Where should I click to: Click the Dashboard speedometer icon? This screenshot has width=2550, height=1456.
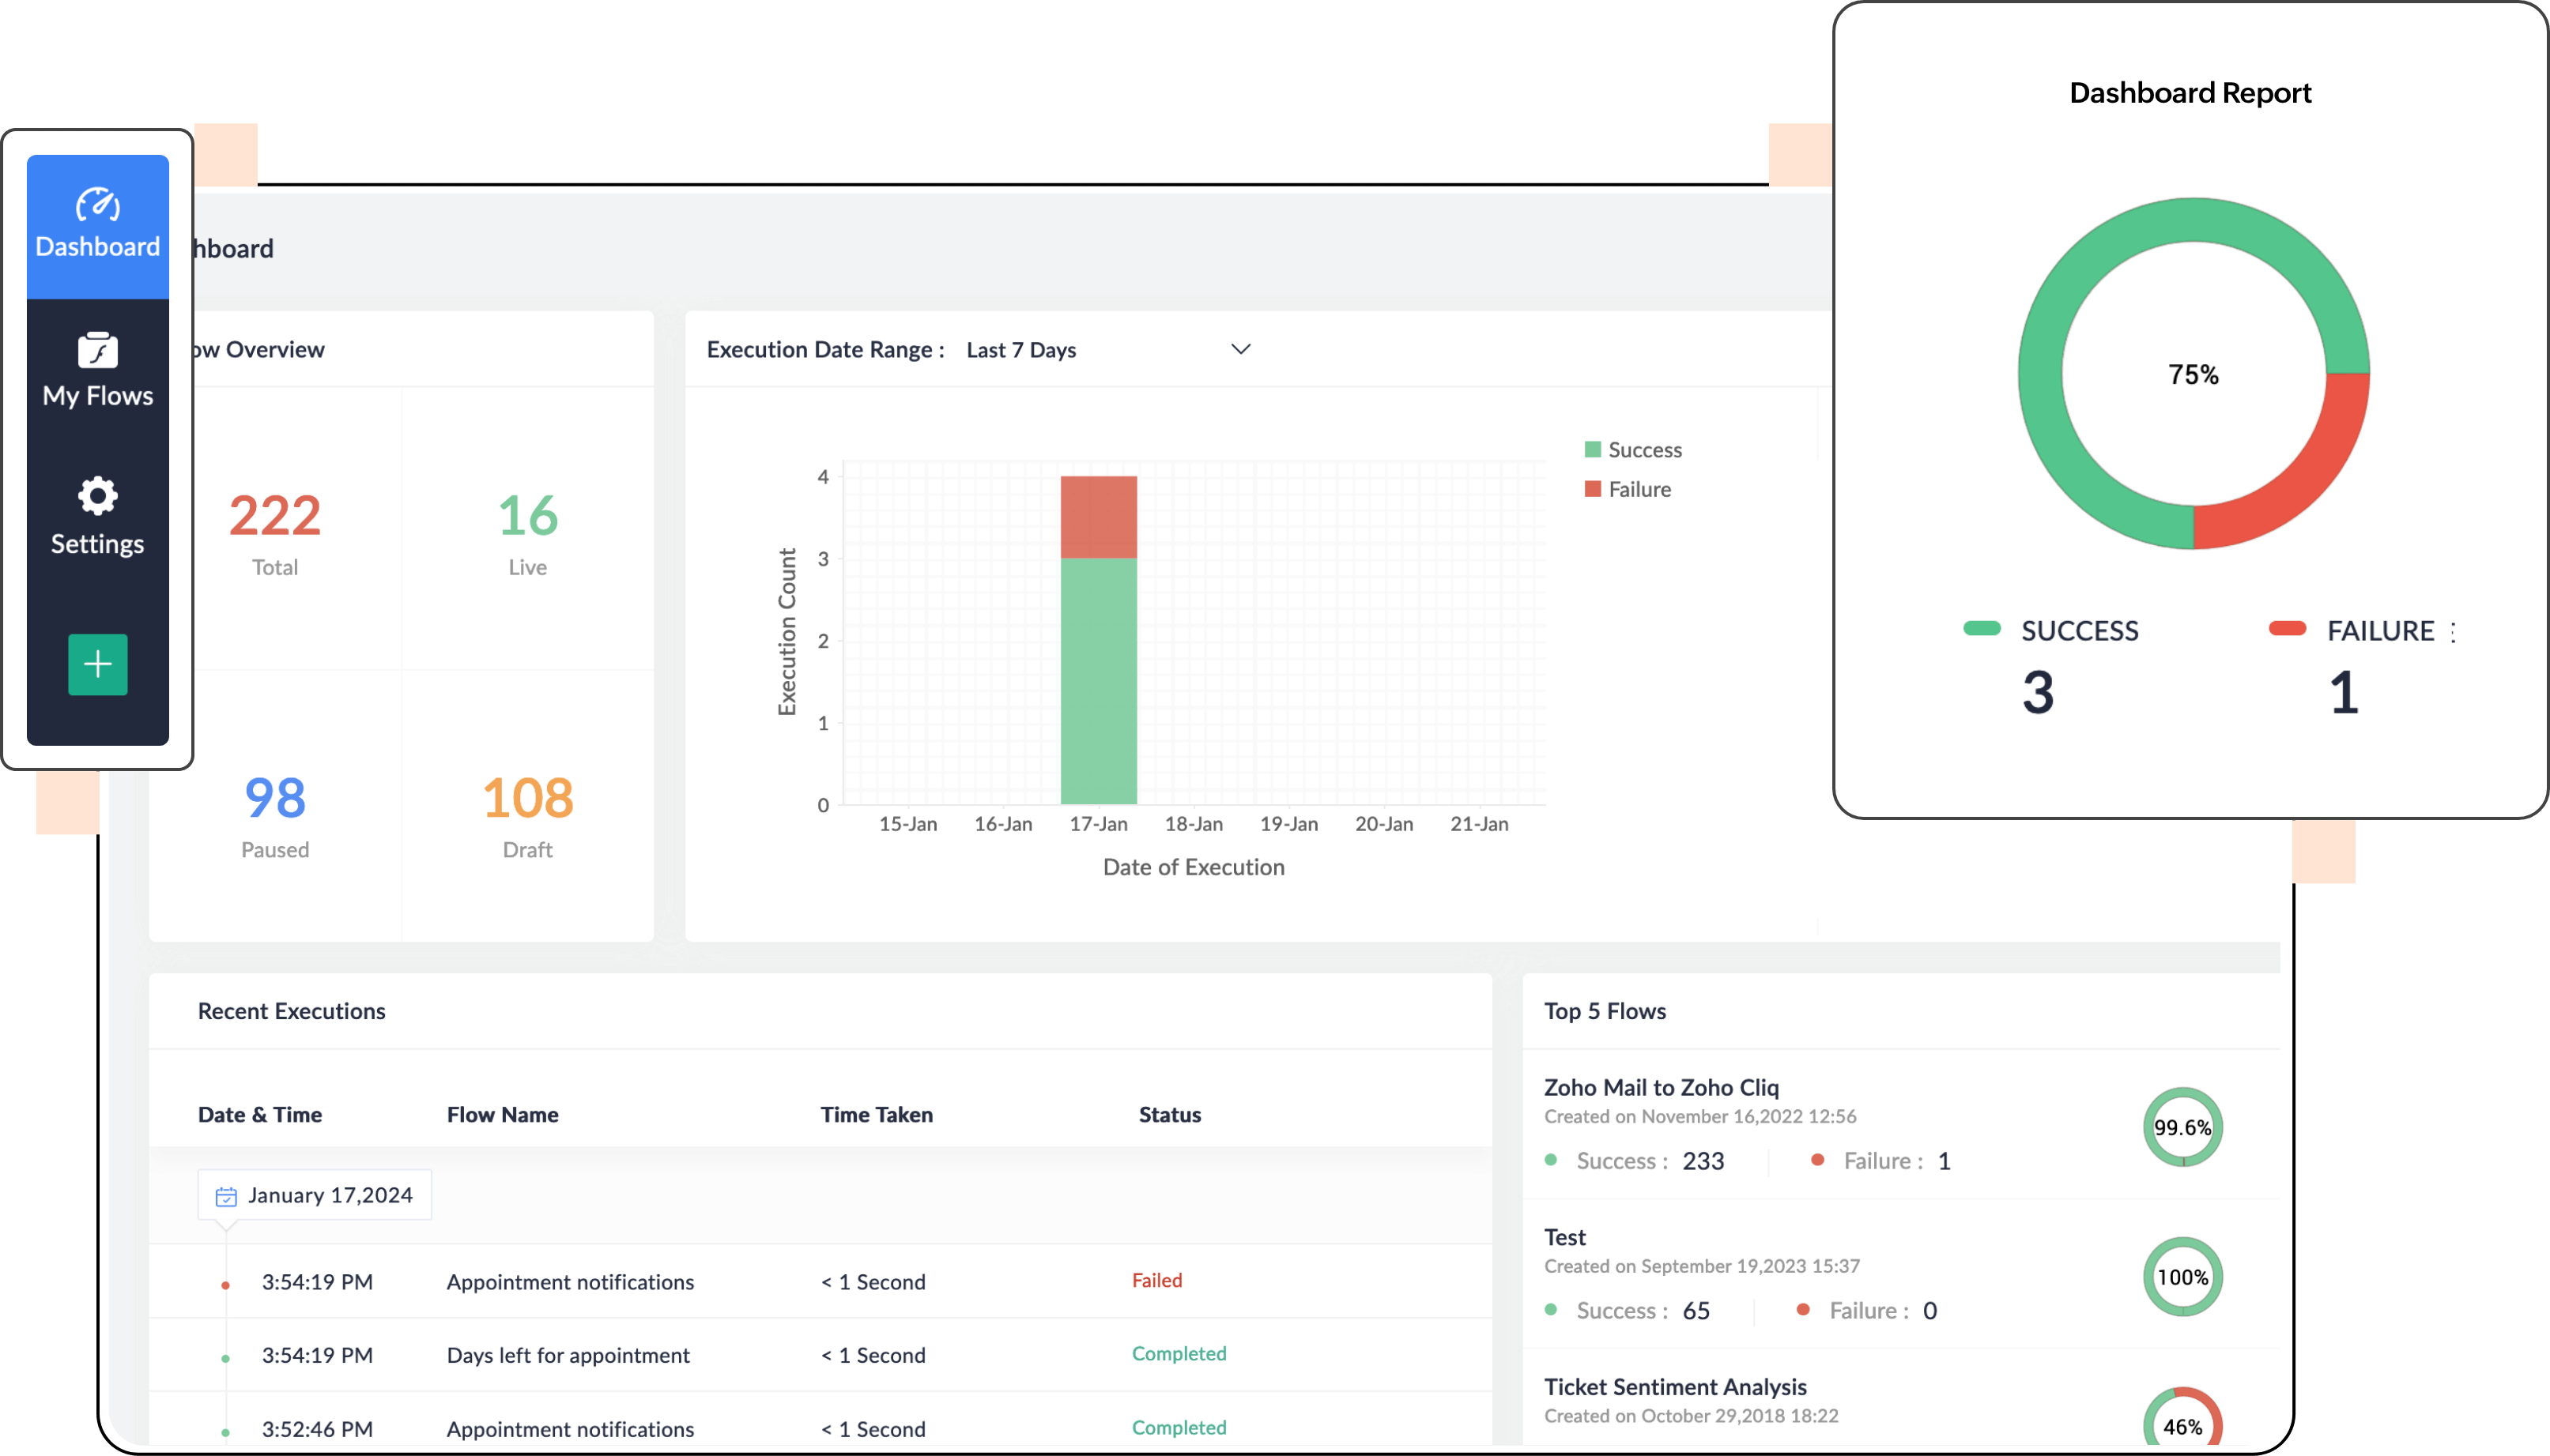[98, 205]
